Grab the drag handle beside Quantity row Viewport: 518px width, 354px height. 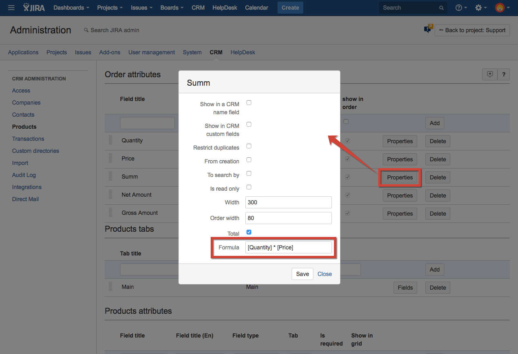110,140
